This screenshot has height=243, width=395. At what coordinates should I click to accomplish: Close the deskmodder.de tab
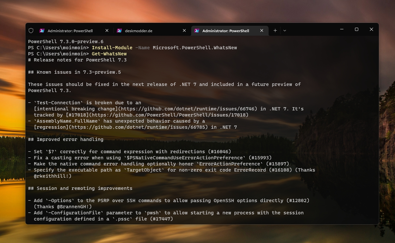184,31
